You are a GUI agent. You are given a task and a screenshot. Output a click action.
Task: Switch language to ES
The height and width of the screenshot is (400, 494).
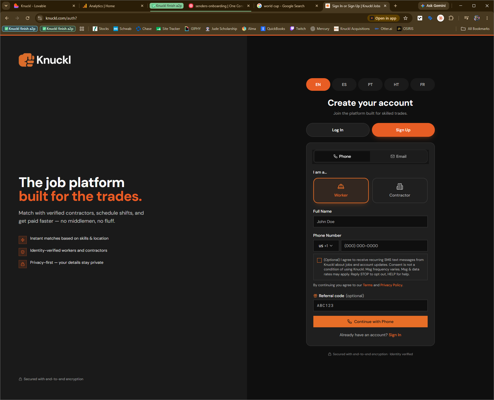(x=344, y=84)
